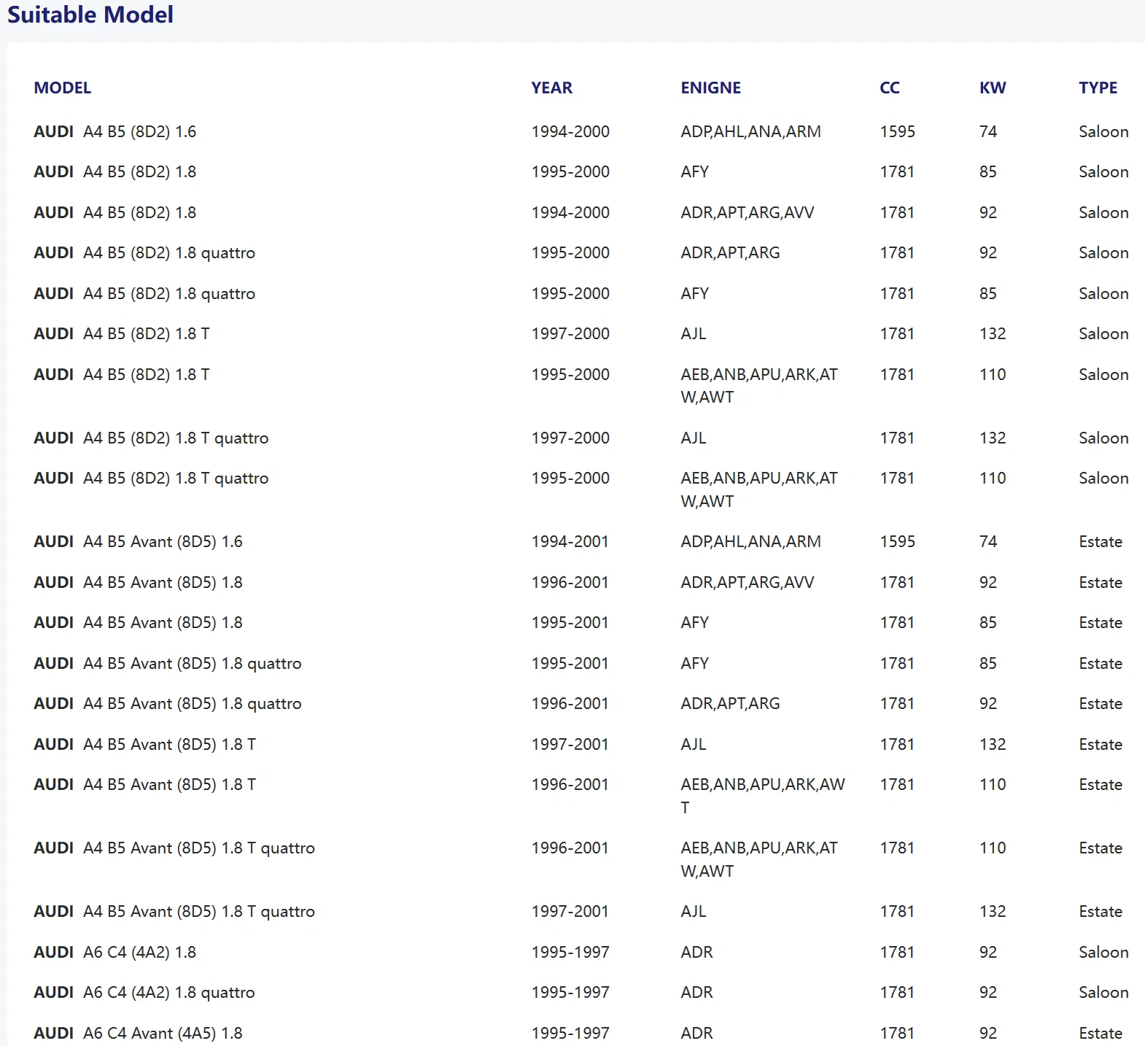Click the 1994-2001 year cell
This screenshot has width=1145, height=1046.
(570, 542)
